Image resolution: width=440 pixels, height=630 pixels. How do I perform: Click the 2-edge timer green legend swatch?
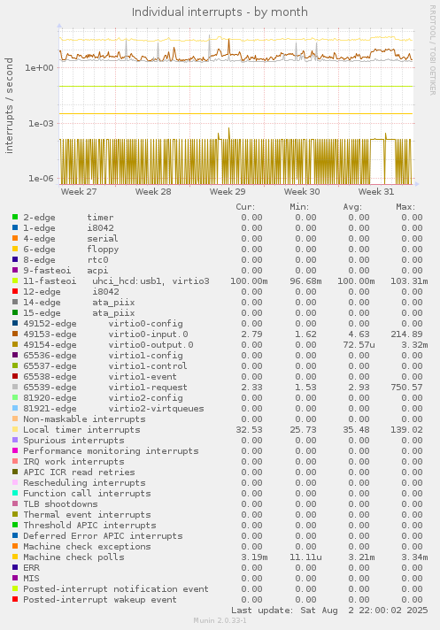[x=15, y=217]
